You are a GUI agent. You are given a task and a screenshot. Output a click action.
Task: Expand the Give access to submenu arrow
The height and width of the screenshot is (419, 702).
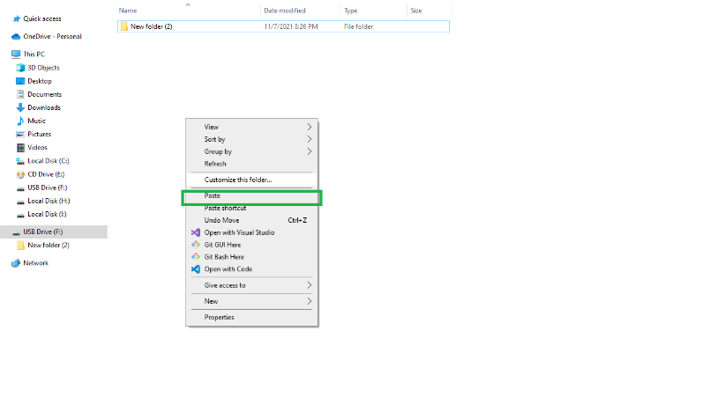309,285
